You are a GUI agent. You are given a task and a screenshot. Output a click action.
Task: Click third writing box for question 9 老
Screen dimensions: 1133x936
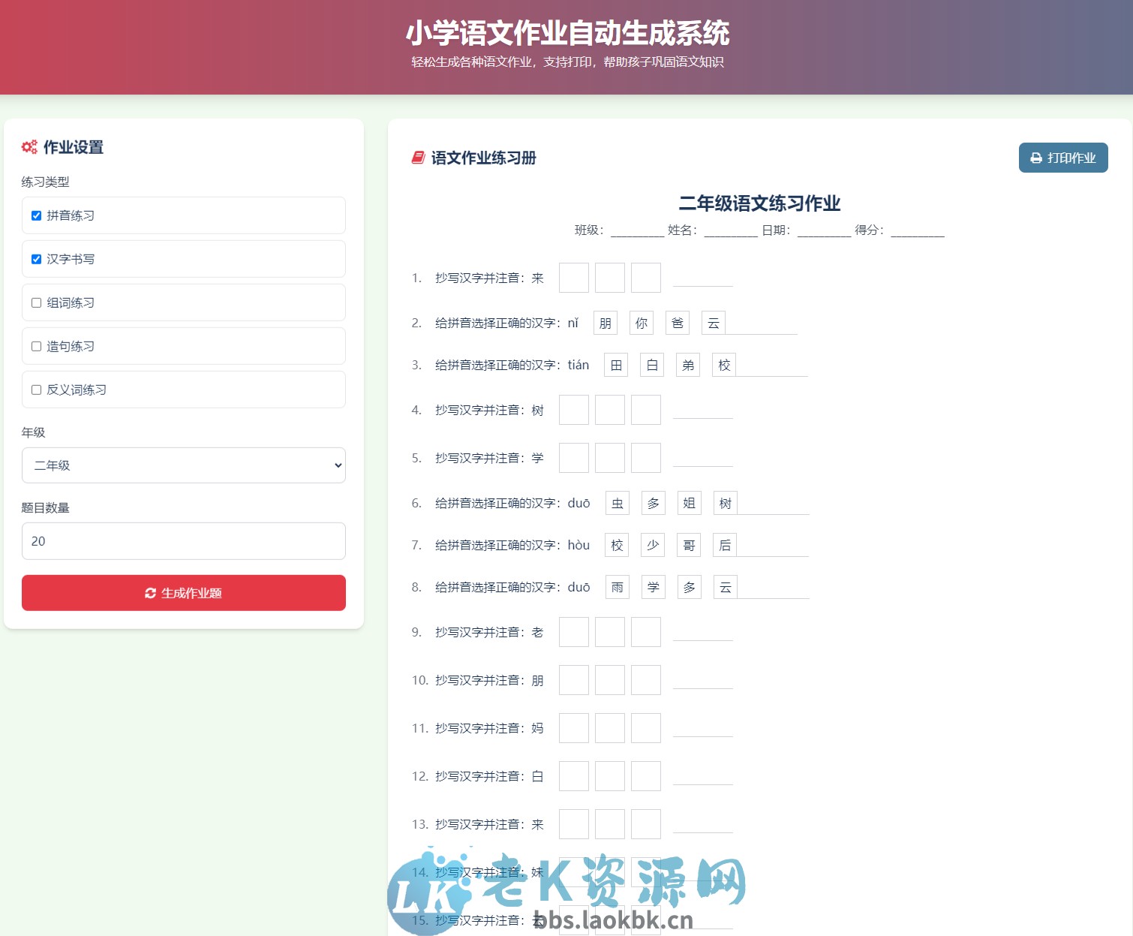click(646, 632)
